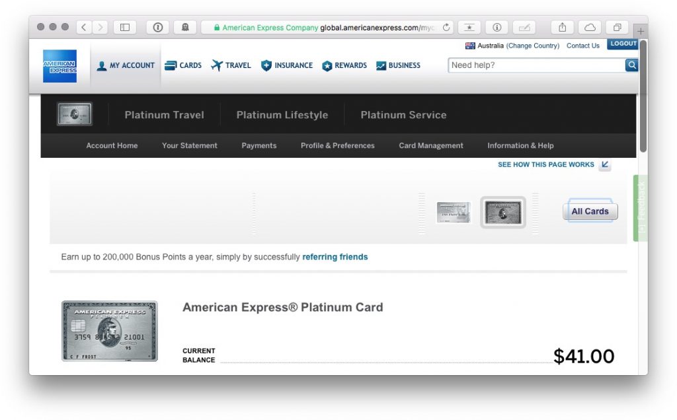This screenshot has width=677, height=420.
Task: Open the Insurance menu
Action: point(287,65)
